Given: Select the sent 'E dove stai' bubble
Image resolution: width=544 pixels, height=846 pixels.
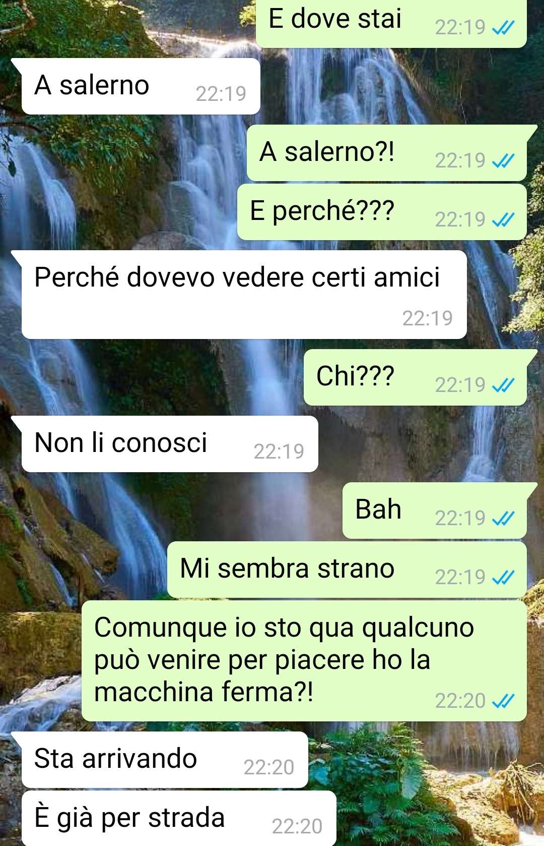Looking at the screenshot, I should point(391,22).
